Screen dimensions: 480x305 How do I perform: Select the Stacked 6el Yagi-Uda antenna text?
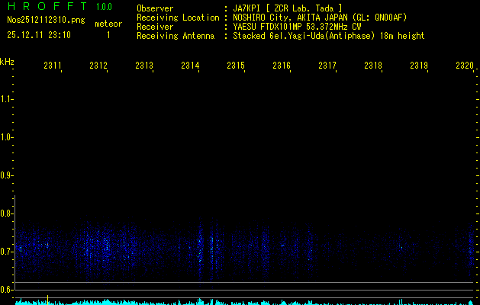tap(328, 35)
